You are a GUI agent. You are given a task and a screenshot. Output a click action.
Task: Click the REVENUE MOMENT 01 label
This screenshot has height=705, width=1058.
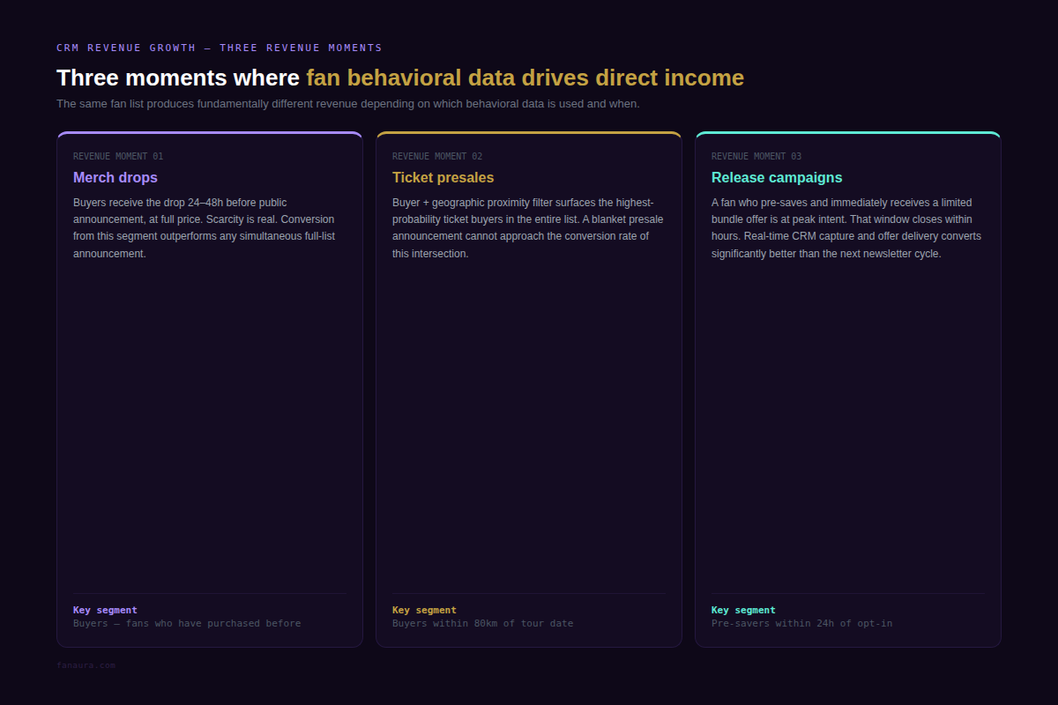coord(118,157)
